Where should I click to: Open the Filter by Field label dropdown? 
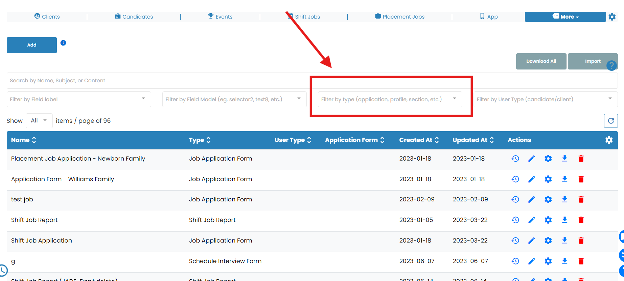78,99
